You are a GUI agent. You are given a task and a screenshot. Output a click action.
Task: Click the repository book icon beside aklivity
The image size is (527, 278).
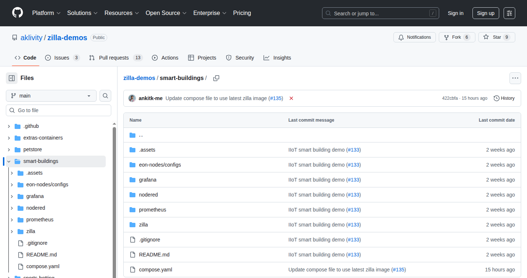pos(15,38)
